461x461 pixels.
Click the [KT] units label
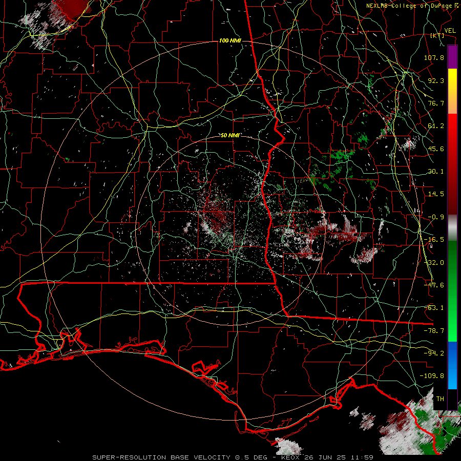click(437, 35)
